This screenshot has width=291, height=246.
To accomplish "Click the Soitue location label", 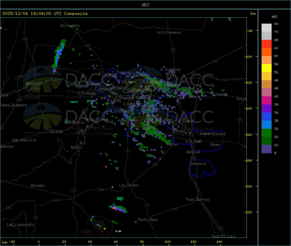I will [172, 144].
